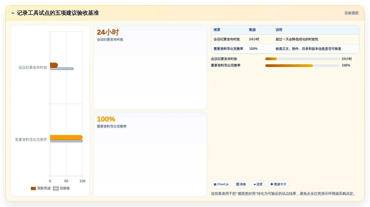Screen dimensions: 370x207
Task: Click the title 记录工具试点的五项建议验收基准
Action: pyautogui.click(x=58, y=13)
